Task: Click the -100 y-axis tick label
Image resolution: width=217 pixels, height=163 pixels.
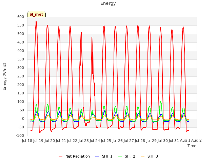Action: (20, 136)
